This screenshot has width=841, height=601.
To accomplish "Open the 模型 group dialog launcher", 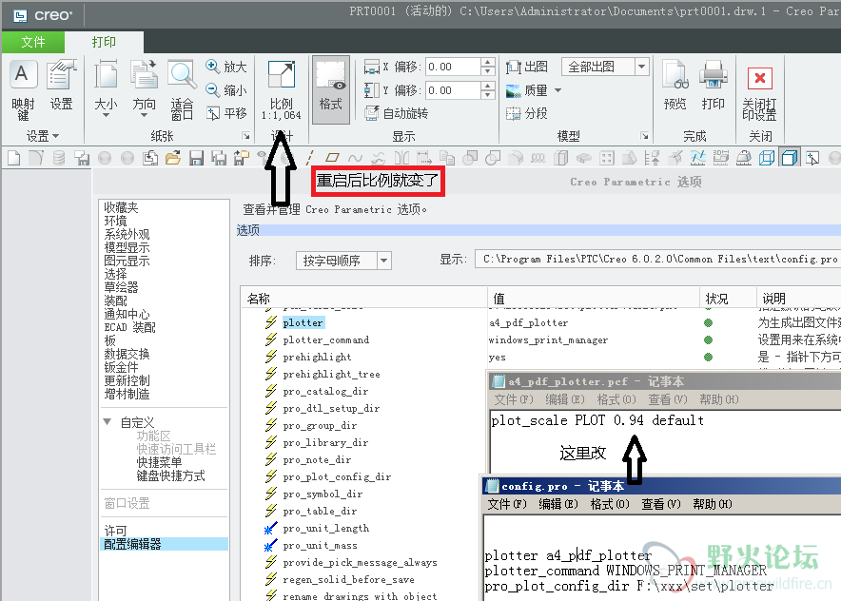I will [645, 136].
